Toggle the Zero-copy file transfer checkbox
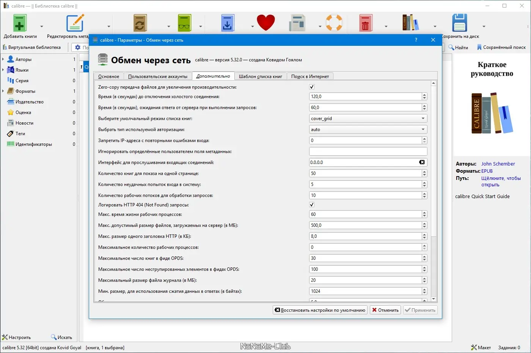This screenshot has height=353, width=531. point(312,87)
